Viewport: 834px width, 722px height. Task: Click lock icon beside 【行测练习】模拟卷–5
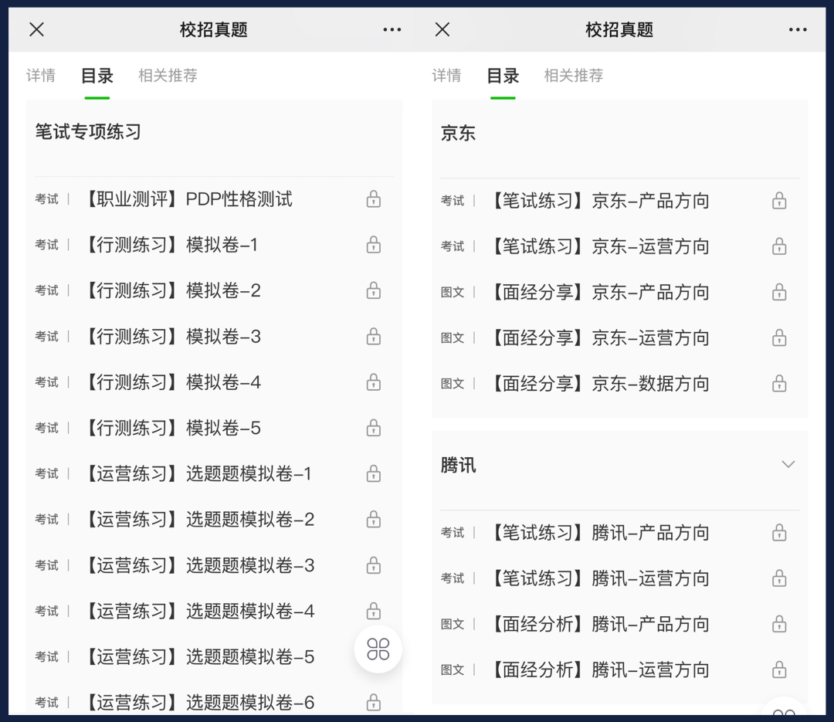point(374,428)
